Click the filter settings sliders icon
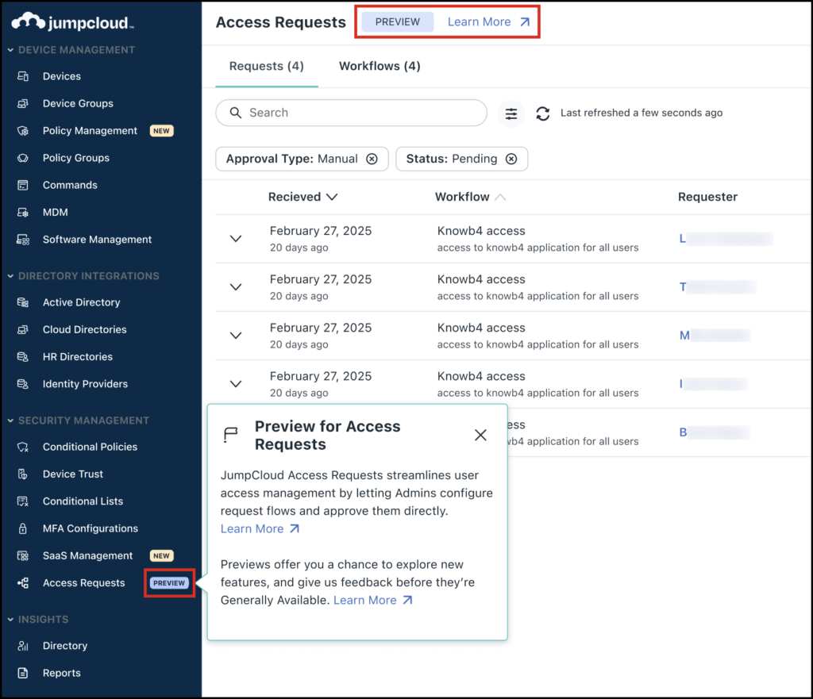 tap(511, 113)
